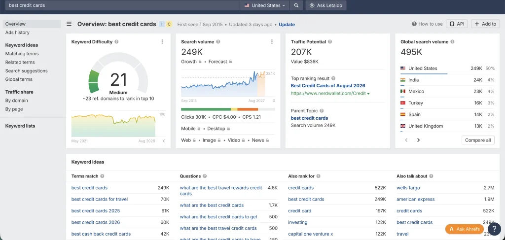Open the Add to menu
505x240 pixels.
click(485, 24)
